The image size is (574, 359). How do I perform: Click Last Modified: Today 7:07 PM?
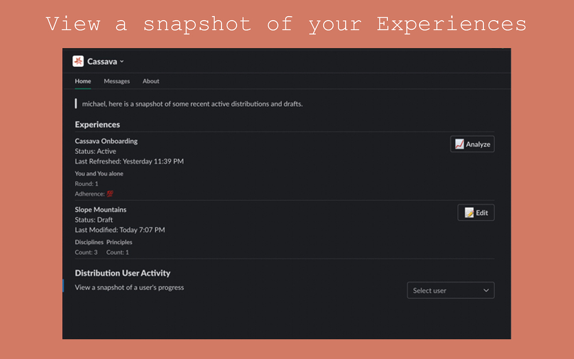(x=120, y=230)
